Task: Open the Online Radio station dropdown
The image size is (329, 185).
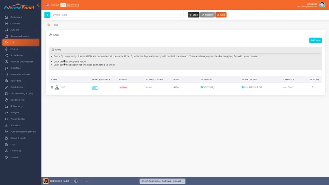Action: click(117, 15)
